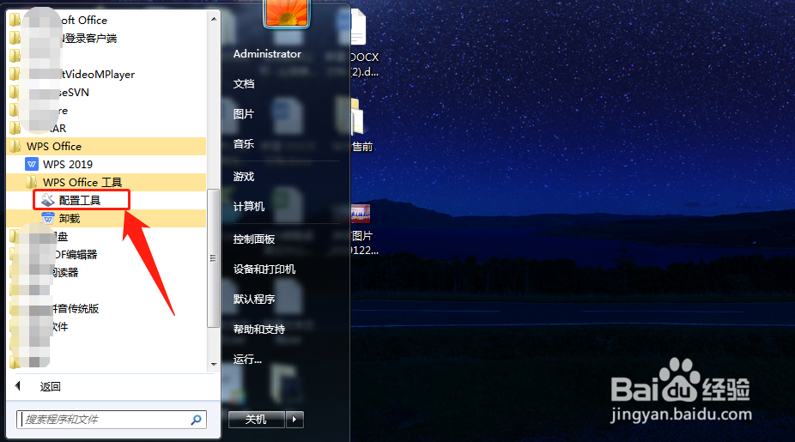Open 图片 from the right pane
This screenshot has width=795, height=442.
point(244,114)
